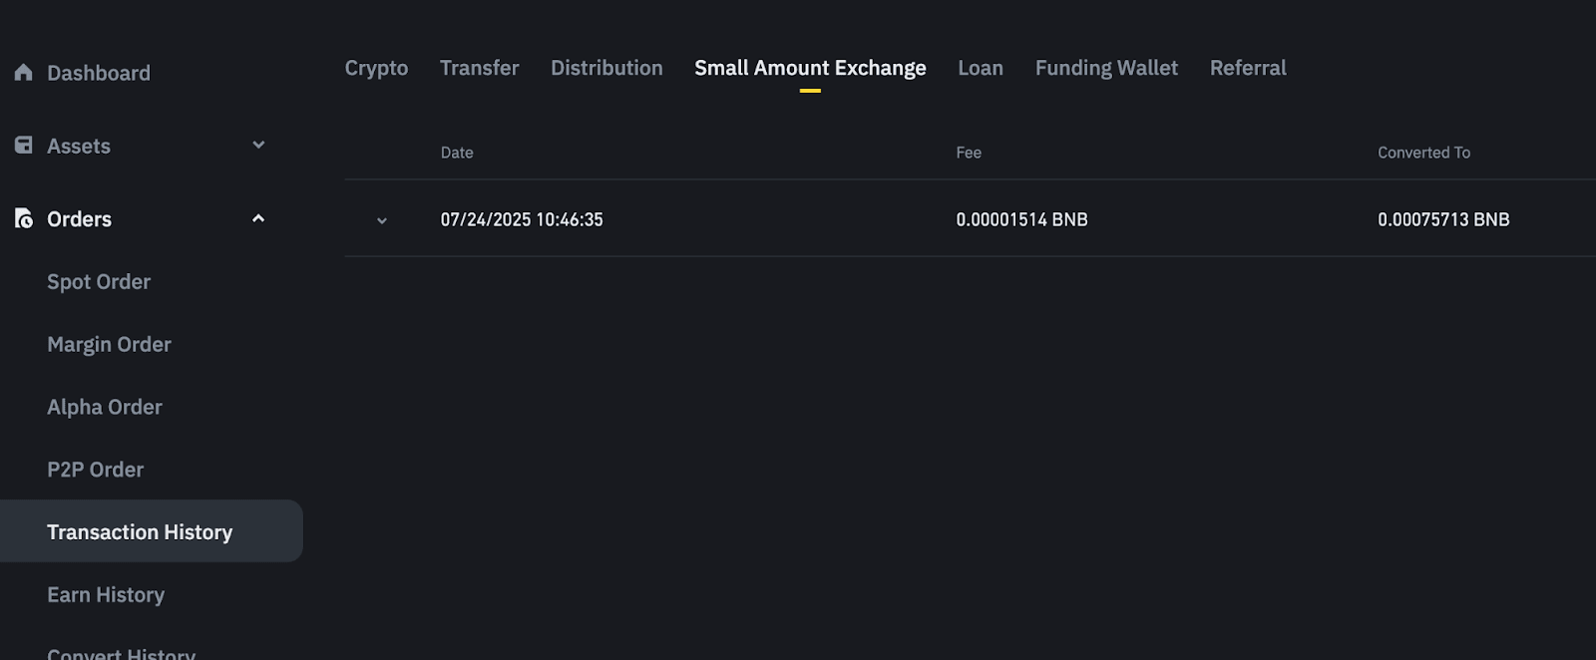Go to the Loan tab

(981, 68)
